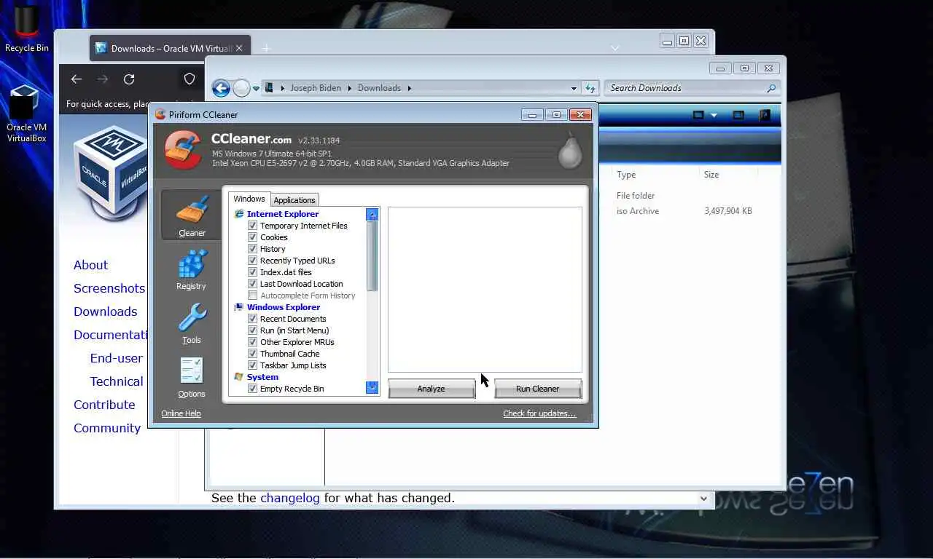This screenshot has height=559, width=933.
Task: Go forward in Explorer Downloads window
Action: (x=241, y=88)
